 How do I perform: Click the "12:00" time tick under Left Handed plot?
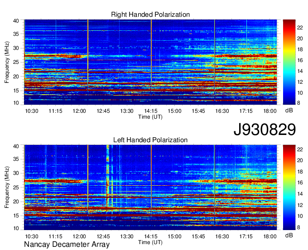79,236
